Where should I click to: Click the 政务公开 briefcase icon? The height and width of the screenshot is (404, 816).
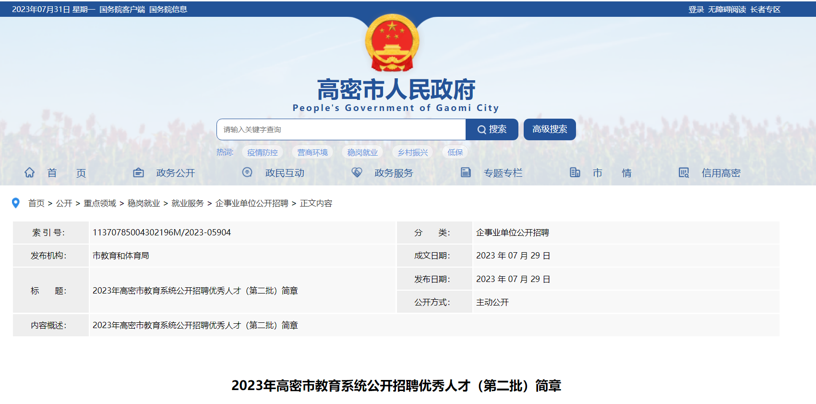click(138, 172)
